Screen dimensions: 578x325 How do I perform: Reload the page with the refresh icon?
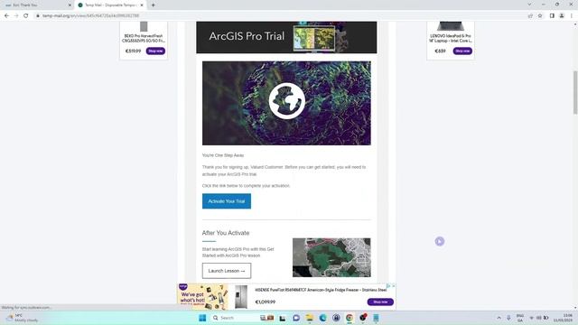tap(26, 16)
